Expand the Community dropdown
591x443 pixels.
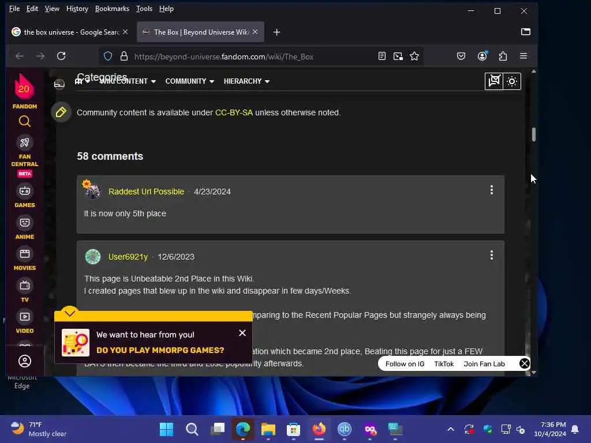(x=189, y=81)
